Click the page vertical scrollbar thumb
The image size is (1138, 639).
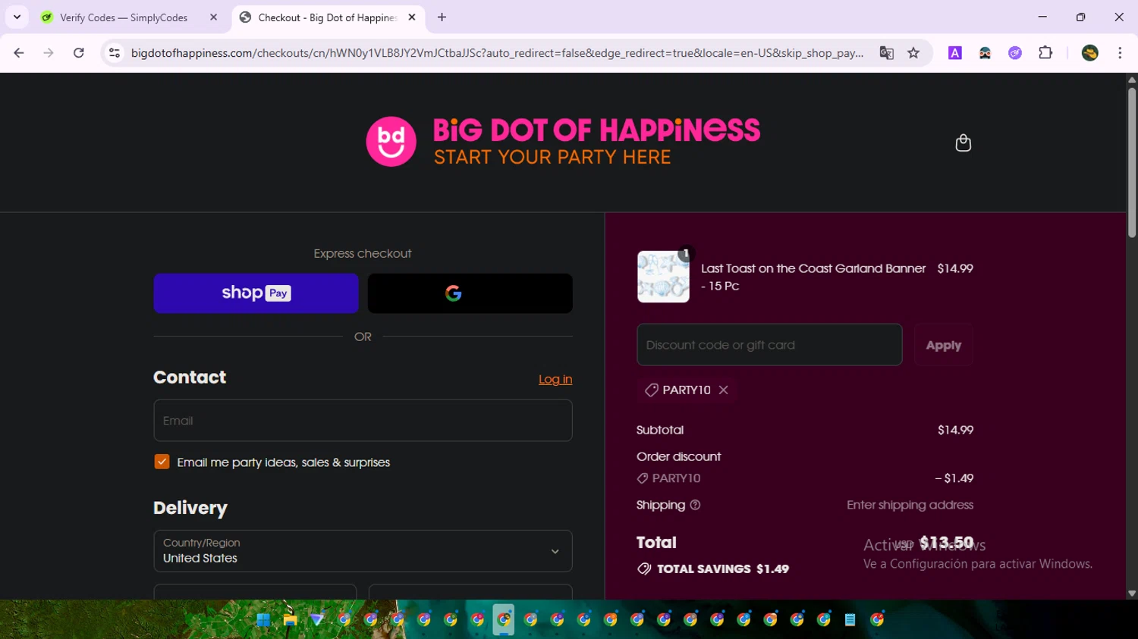pyautogui.click(x=1132, y=163)
